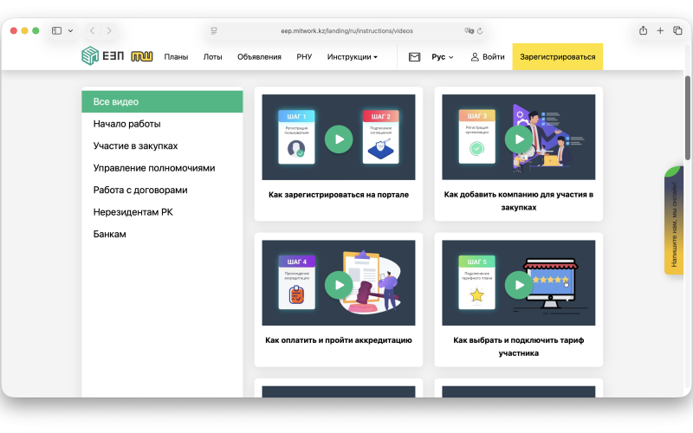This screenshot has height=433, width=693.
Task: Click the title Как выбрать и подключить тариф
Action: pos(519,346)
